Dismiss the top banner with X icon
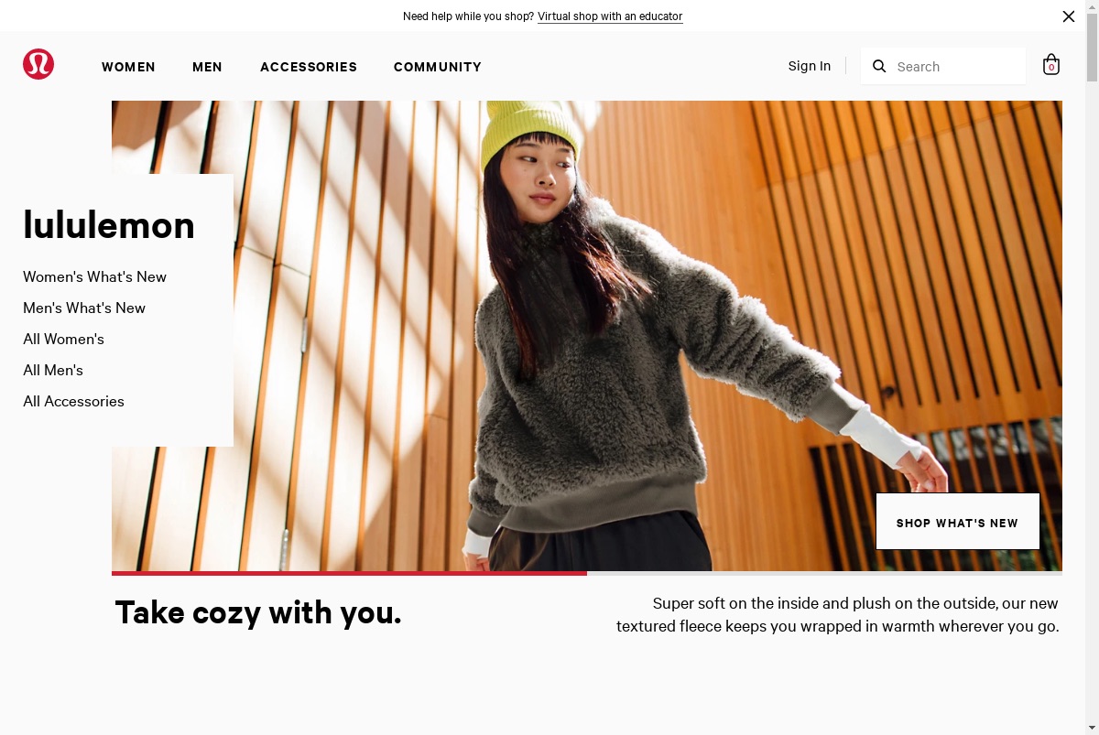This screenshot has height=735, width=1099. (1069, 16)
